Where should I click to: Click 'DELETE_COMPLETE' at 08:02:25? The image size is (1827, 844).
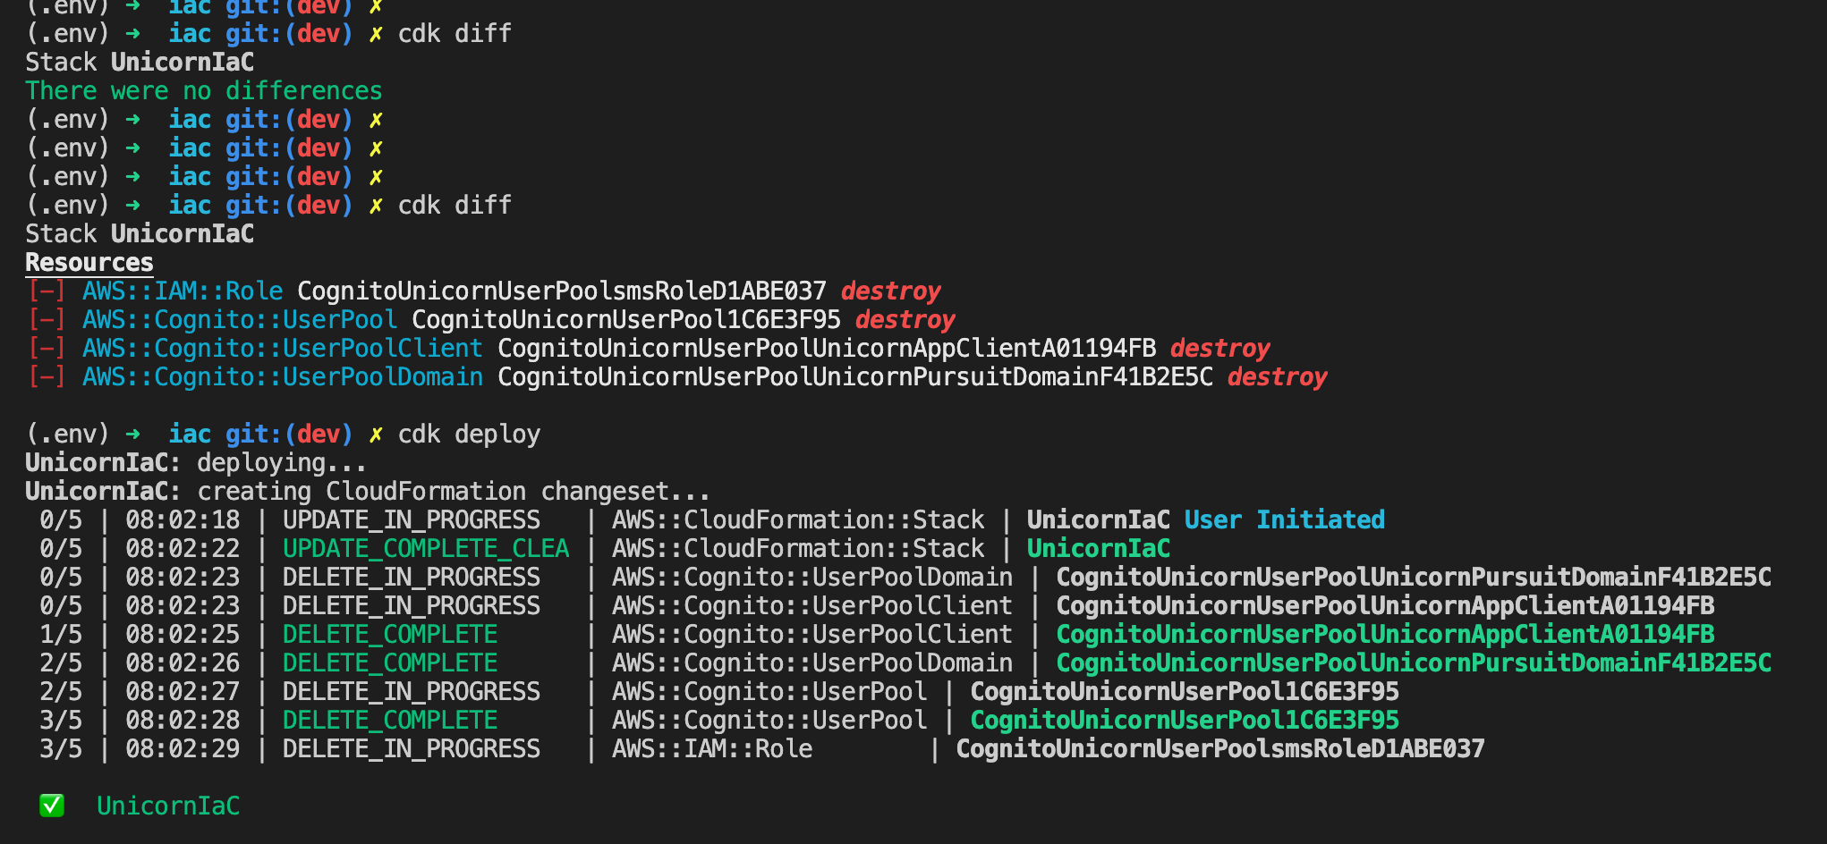(390, 635)
